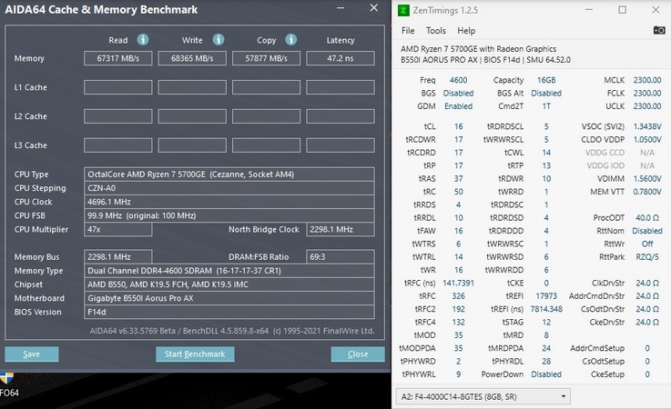Open the Help menu in ZenTimings
This screenshot has width=671, height=409.
coord(466,31)
